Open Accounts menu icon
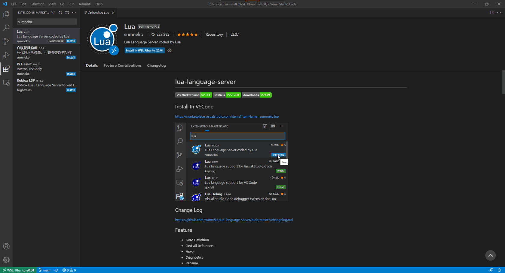 pos(6,246)
